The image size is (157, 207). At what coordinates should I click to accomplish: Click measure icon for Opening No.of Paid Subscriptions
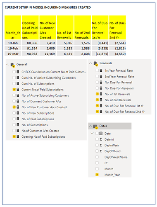click(x=18, y=136)
